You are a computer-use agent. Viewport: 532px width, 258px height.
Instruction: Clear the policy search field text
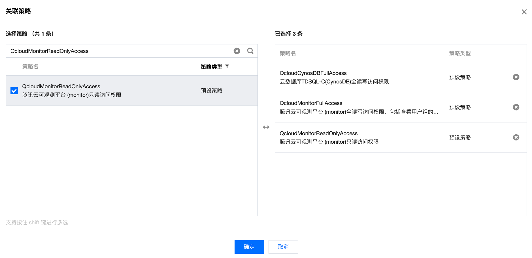point(237,51)
